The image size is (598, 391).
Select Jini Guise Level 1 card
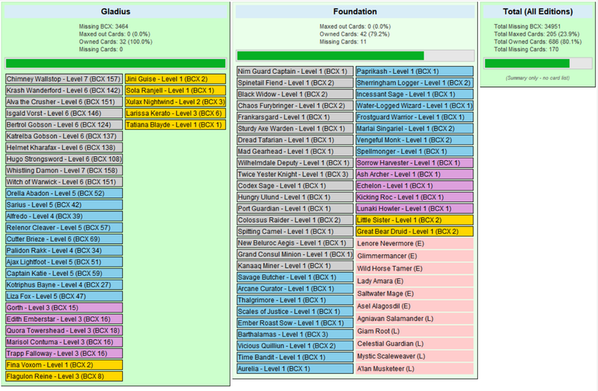click(x=175, y=79)
